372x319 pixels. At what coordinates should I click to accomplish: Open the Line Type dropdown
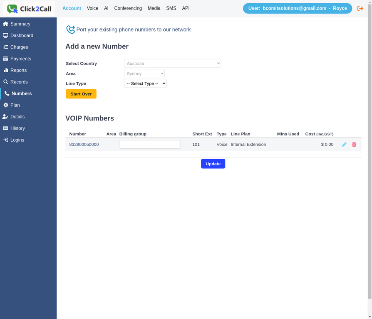145,83
